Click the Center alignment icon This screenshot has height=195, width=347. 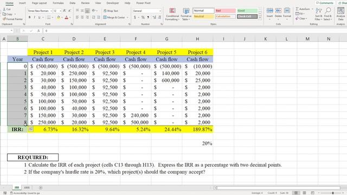click(82, 17)
